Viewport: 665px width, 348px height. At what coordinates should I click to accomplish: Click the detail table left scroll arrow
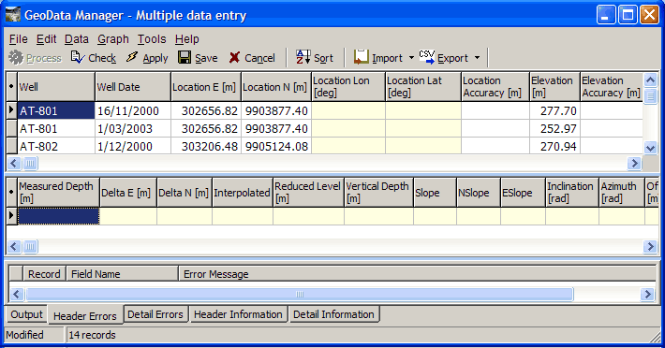pyautogui.click(x=13, y=246)
